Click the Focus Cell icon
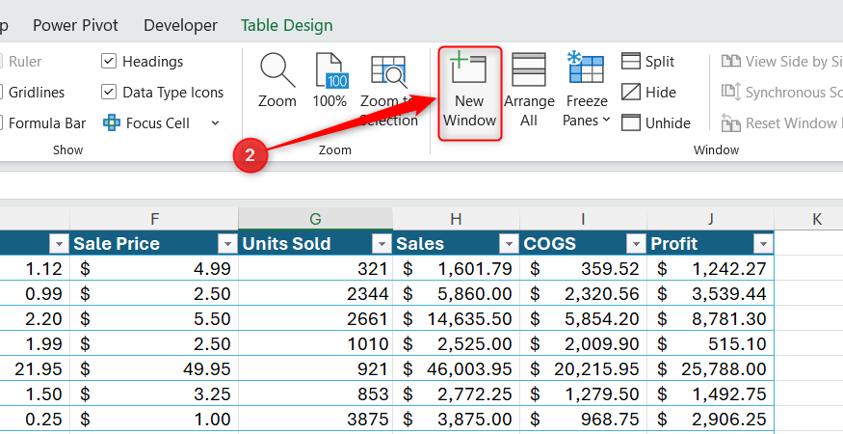Screen dimensions: 843x434 (x=112, y=122)
